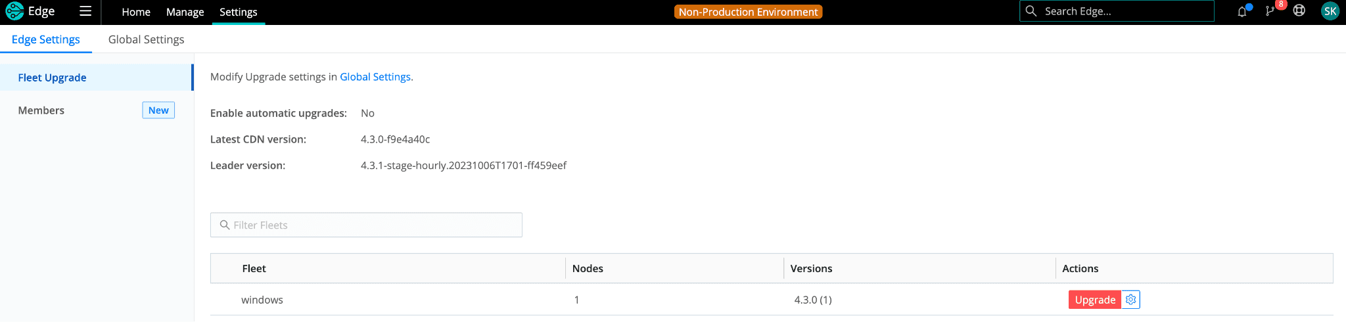1346x322 pixels.
Task: Select the Settings menu item
Action: pyautogui.click(x=238, y=12)
